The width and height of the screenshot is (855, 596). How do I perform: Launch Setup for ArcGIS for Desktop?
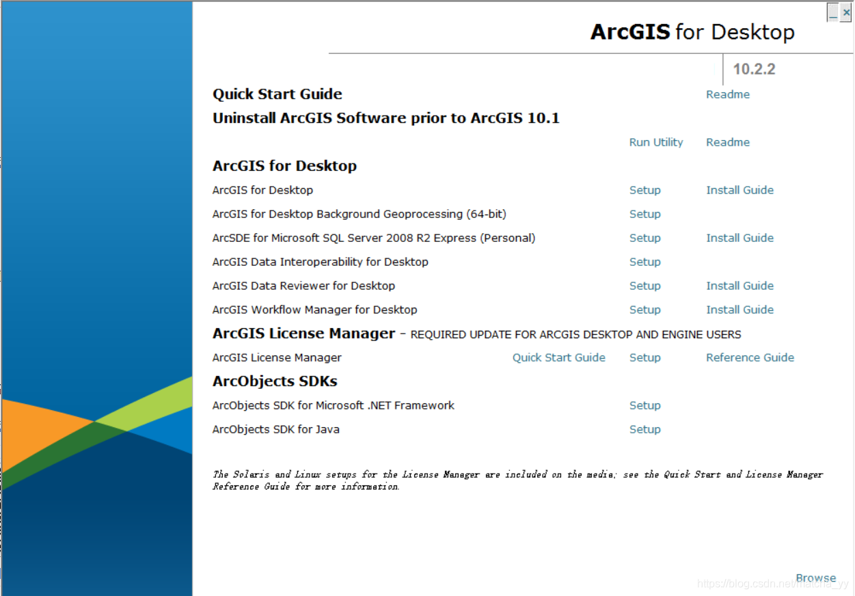coord(645,190)
